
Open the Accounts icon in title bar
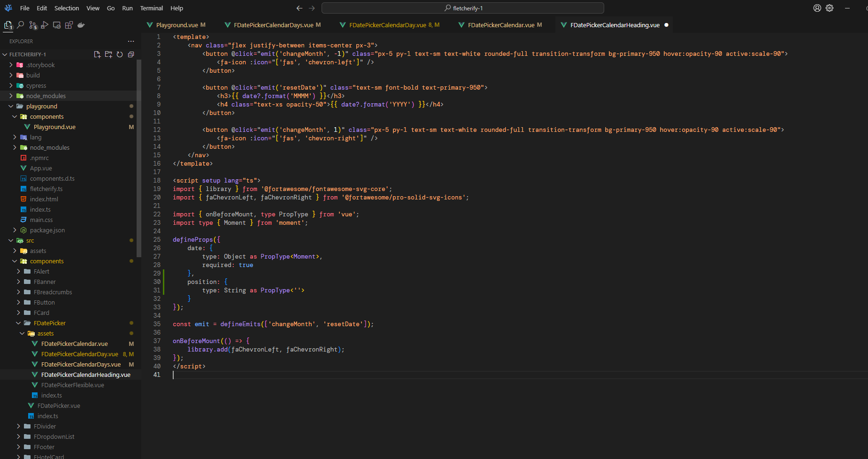817,8
